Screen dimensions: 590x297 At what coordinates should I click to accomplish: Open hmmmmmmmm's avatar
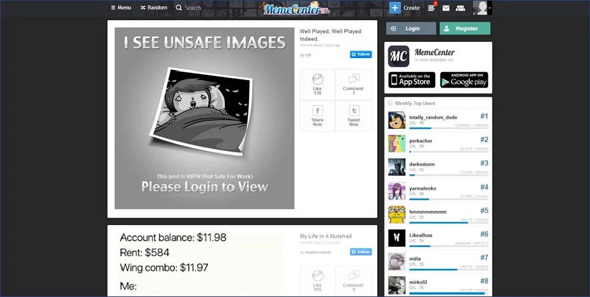tap(397, 214)
